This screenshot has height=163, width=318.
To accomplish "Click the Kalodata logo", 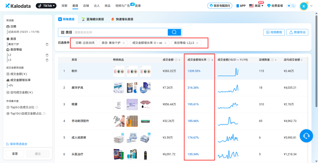I will click(x=18, y=6).
